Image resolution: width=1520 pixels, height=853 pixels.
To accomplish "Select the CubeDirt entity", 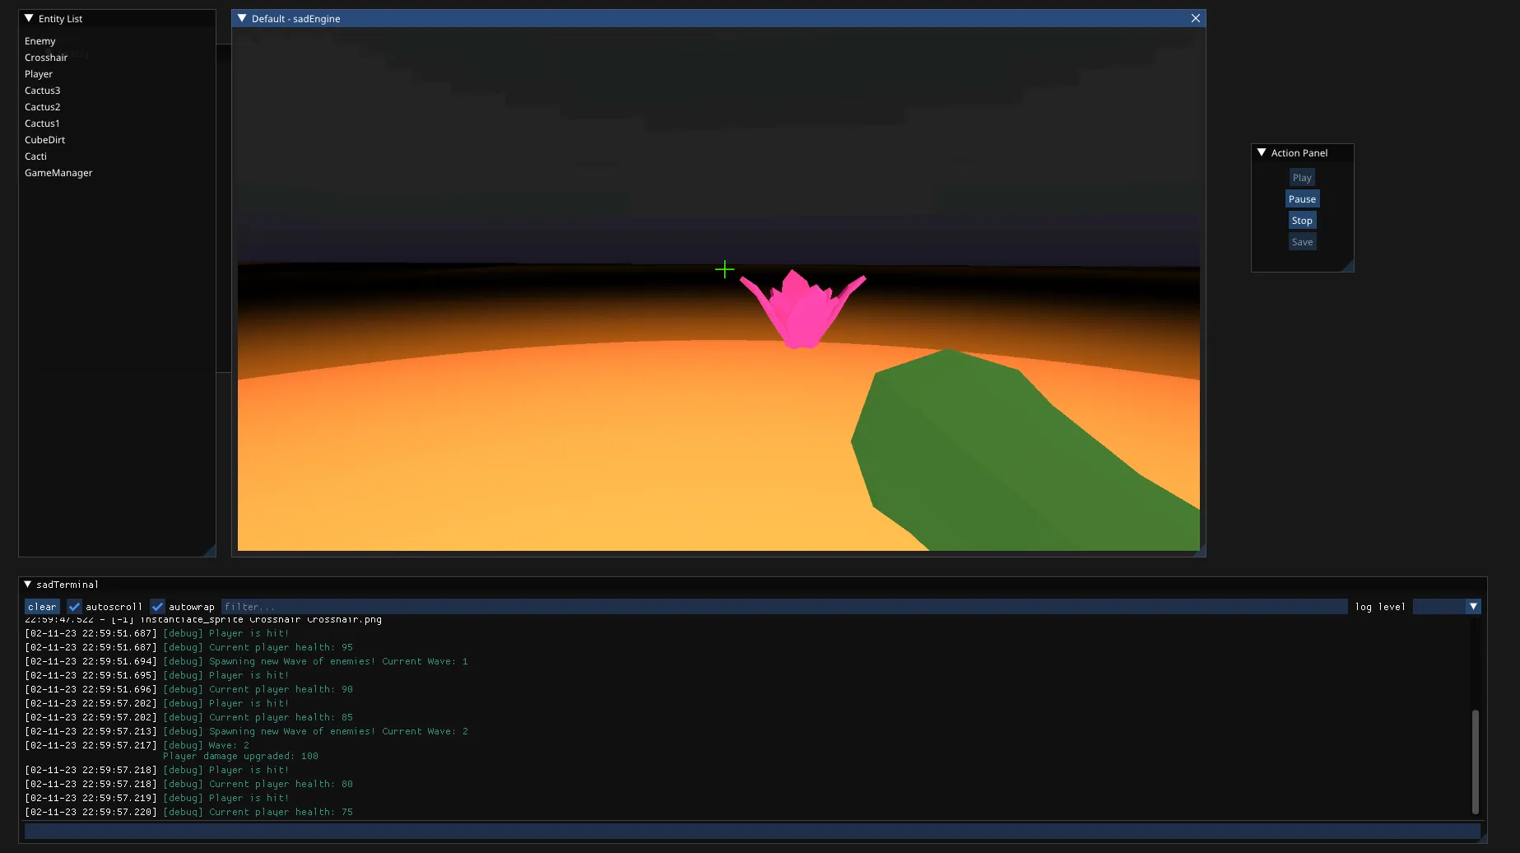I will pyautogui.click(x=44, y=140).
